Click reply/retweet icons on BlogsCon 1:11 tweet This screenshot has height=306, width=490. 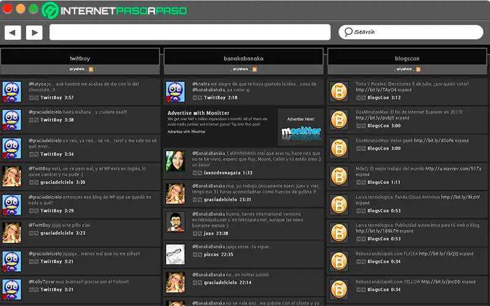[x=361, y=182]
